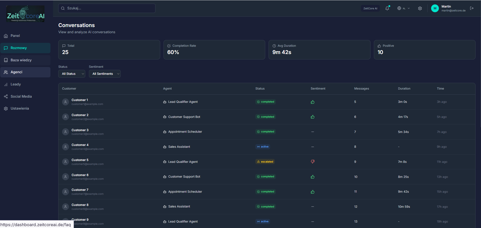Open the PL language selector
The image size is (481, 228).
coord(403,8)
